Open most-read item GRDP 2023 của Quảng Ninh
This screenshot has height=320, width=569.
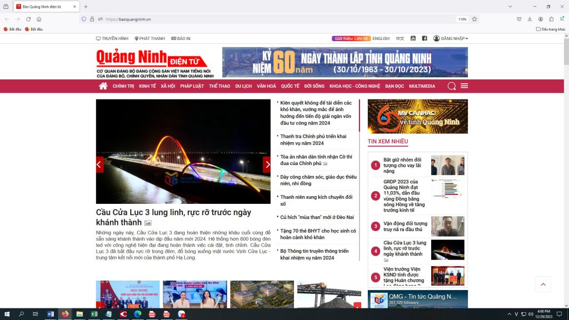click(x=404, y=196)
